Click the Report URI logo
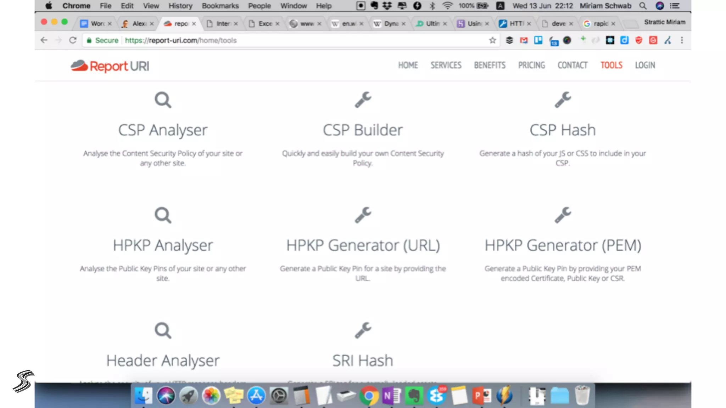This screenshot has height=408, width=726. click(x=110, y=66)
